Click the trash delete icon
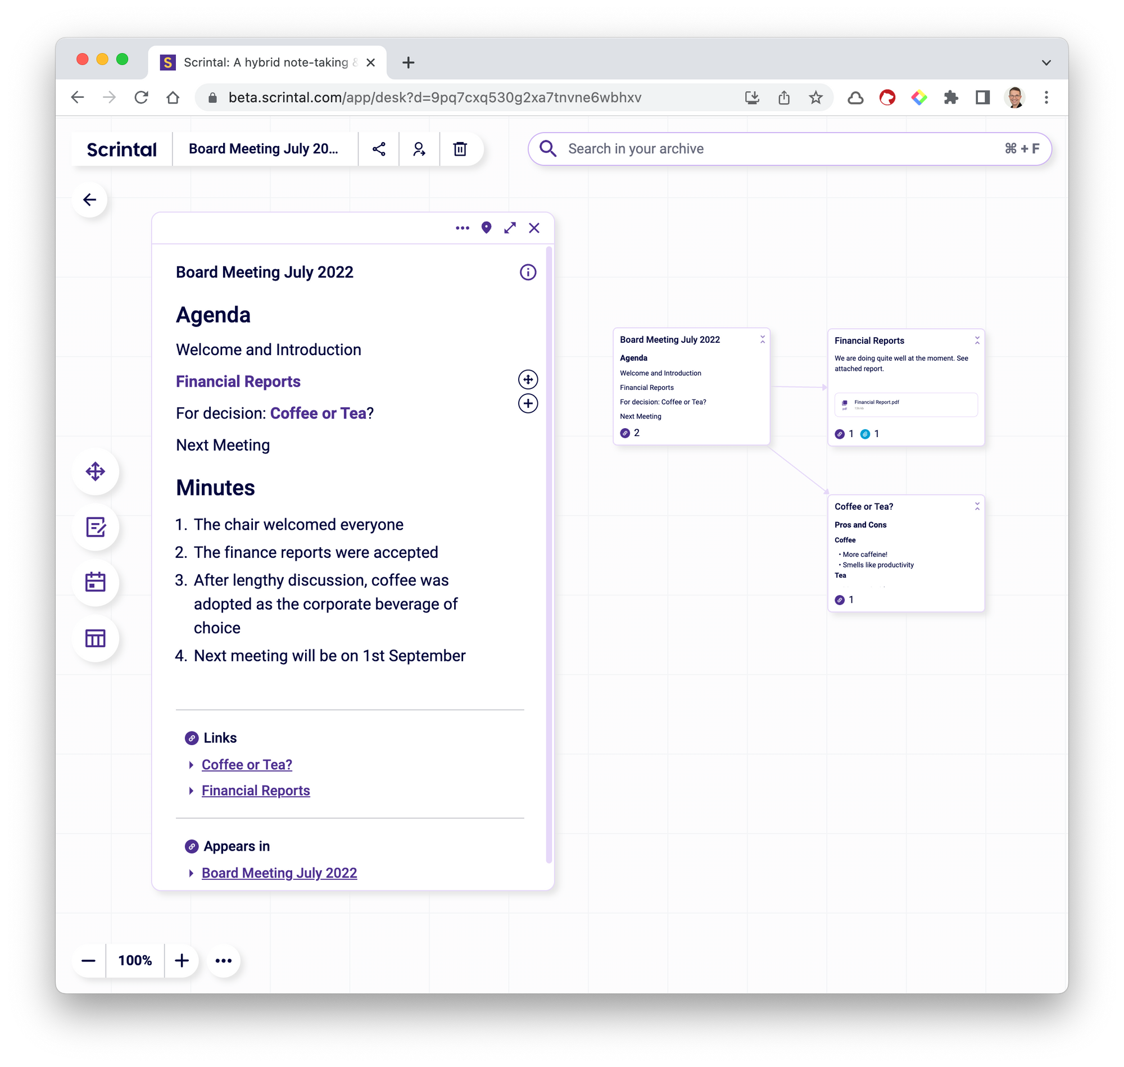1124x1067 pixels. 460,149
